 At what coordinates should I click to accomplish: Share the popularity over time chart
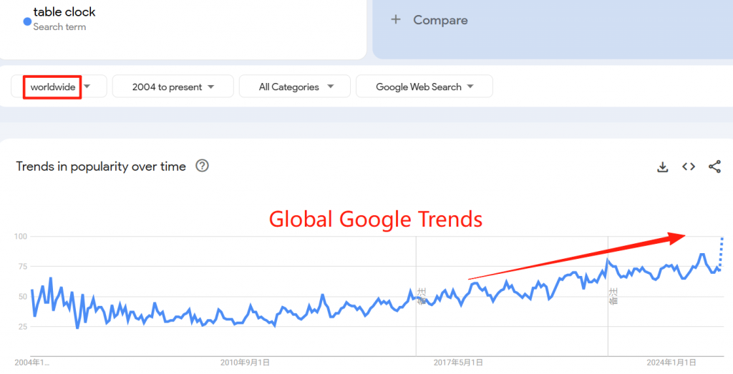click(x=714, y=167)
